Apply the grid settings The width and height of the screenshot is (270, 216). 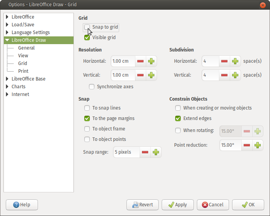(x=178, y=205)
